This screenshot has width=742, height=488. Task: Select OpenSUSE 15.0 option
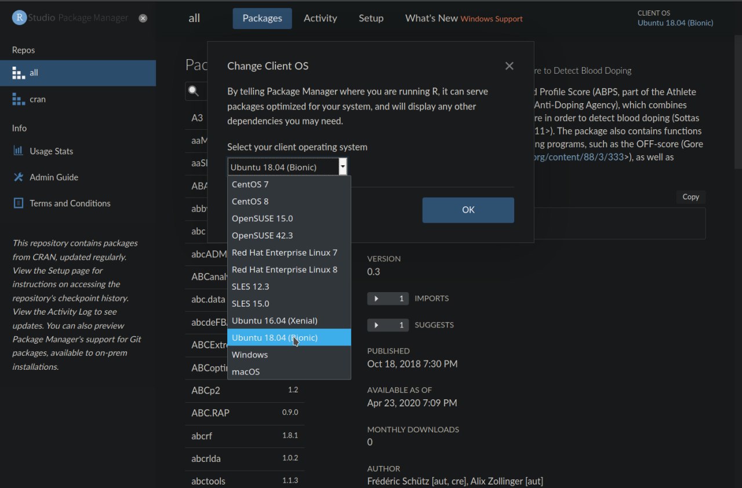point(289,218)
